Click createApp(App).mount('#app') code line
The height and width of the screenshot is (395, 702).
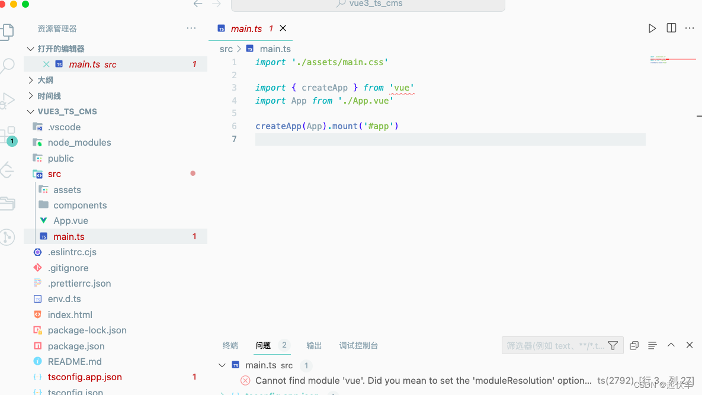point(327,126)
